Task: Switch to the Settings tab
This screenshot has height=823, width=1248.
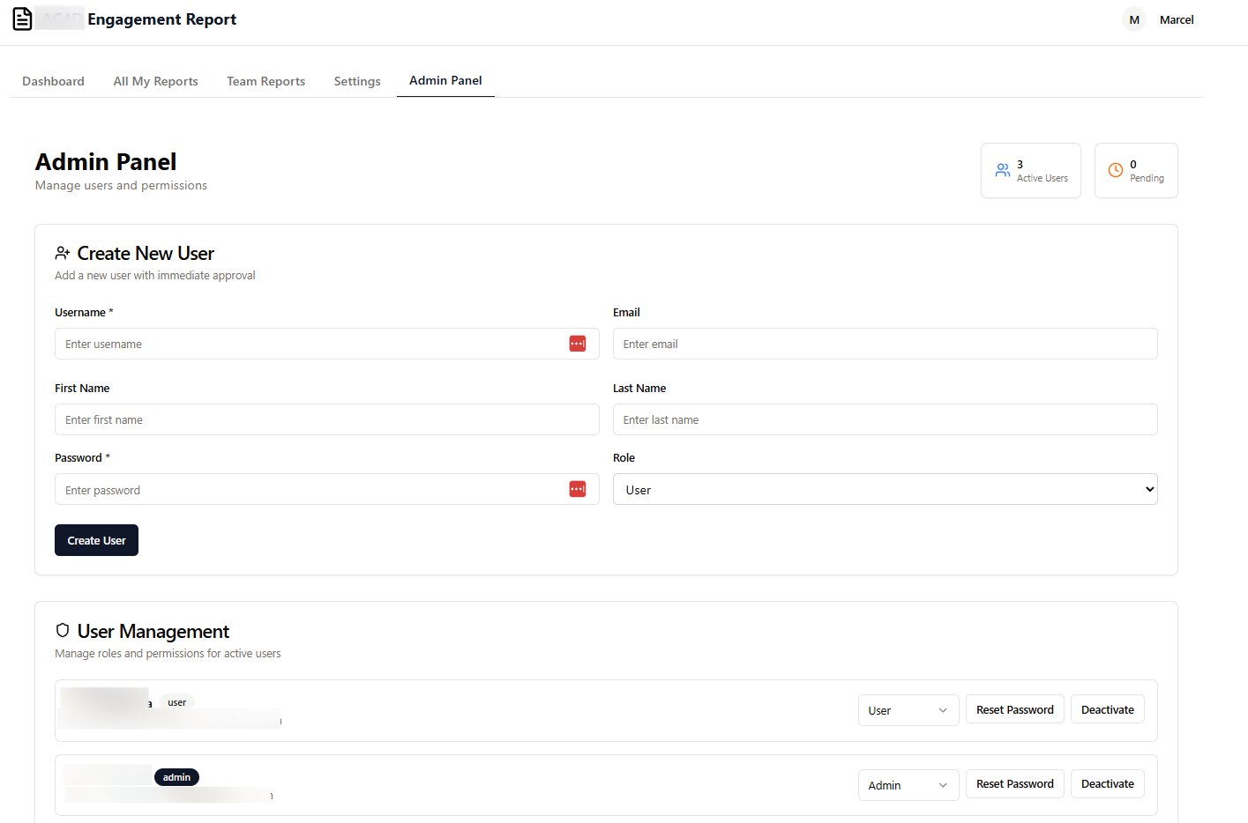Action: (356, 80)
